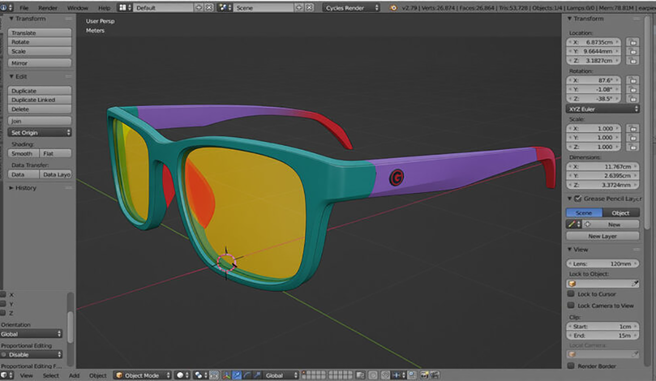Enable the Lock to Cursor checkbox
656x381 pixels.
pos(571,294)
